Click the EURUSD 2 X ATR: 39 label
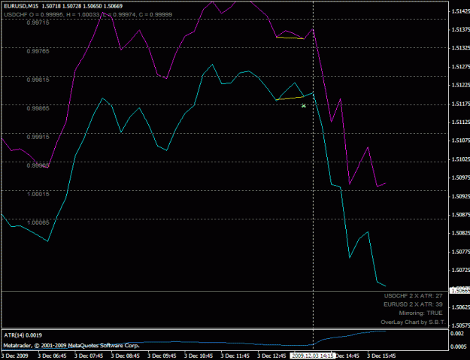The height and width of the screenshot is (360, 470). tap(413, 304)
